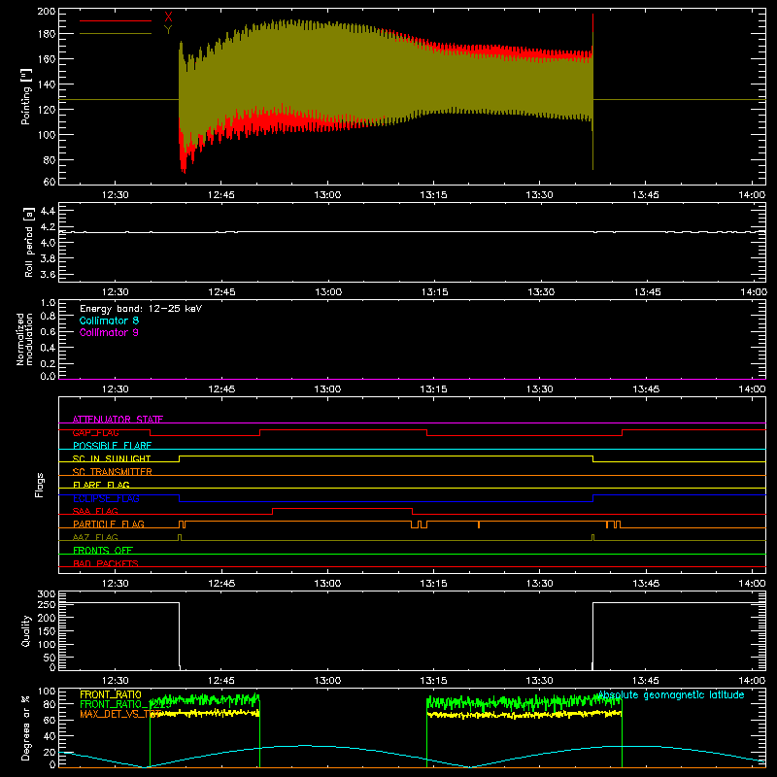Click the vertical Flags axis title
The height and width of the screenshot is (777, 777).
40,485
